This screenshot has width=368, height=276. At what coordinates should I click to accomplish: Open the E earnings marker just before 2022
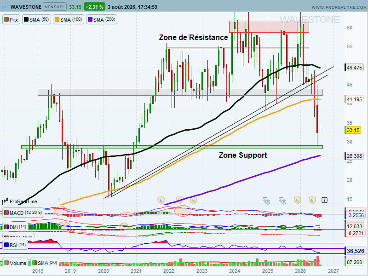click(x=161, y=200)
